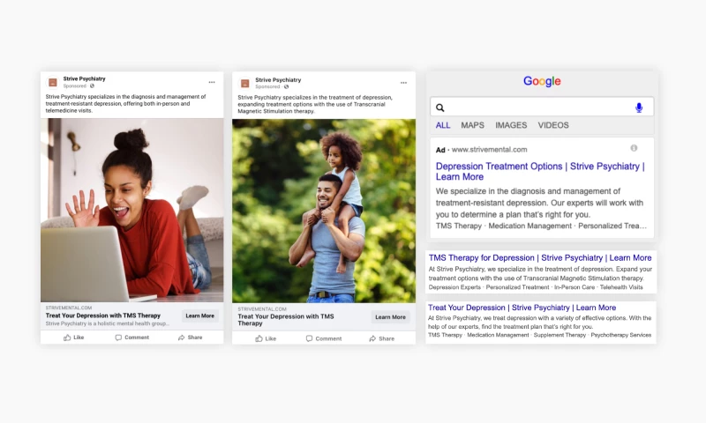
Task: Like the first Strive Psychiatry ad
Action: (73, 338)
